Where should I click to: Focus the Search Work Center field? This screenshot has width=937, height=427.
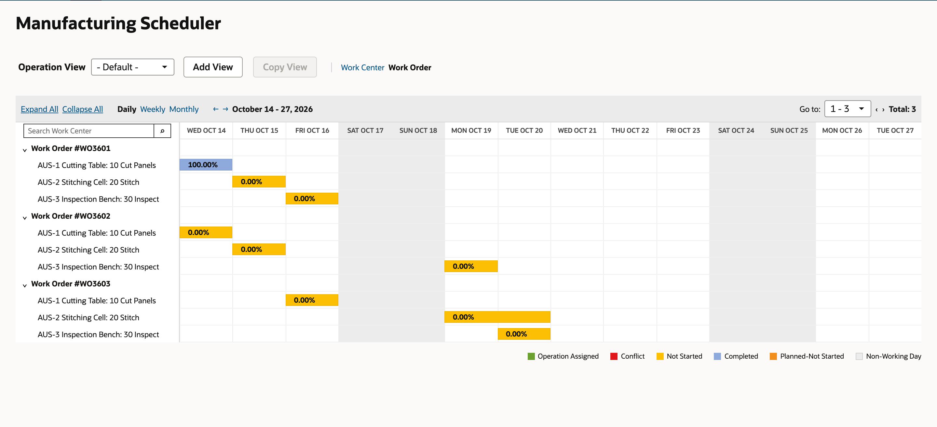pyautogui.click(x=89, y=131)
